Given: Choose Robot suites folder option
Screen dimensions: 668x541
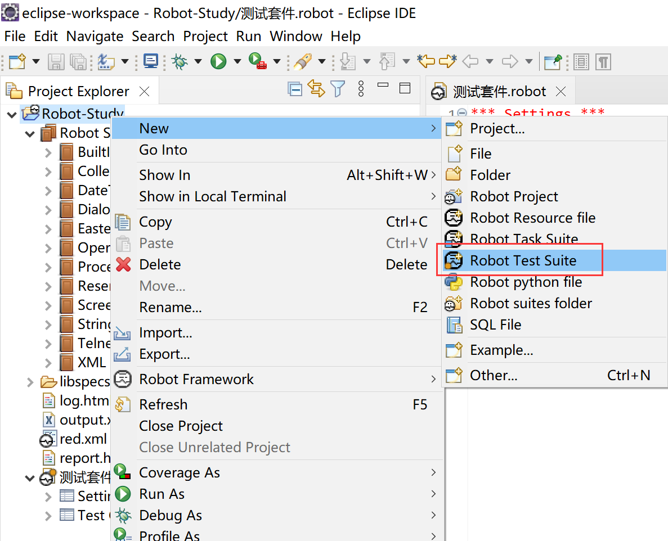Looking at the screenshot, I should [x=554, y=303].
